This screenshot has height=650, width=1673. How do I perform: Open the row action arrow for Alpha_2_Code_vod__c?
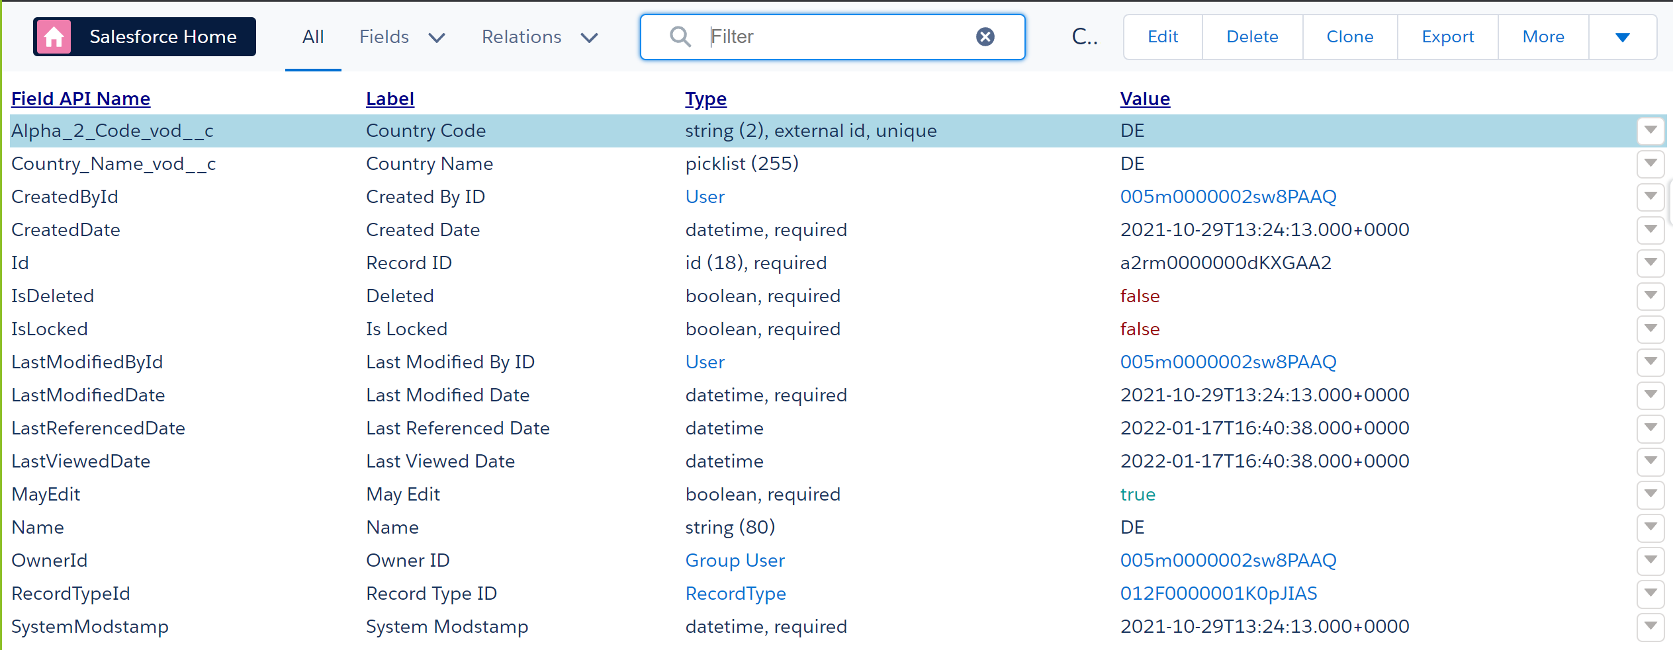(1650, 130)
